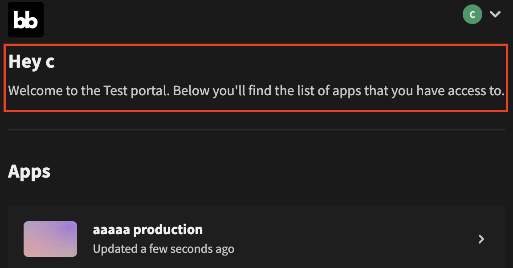The width and height of the screenshot is (513, 268).
Task: Click the Apps section heading
Action: point(28,171)
